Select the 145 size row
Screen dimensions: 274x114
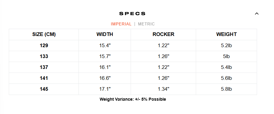[133, 89]
